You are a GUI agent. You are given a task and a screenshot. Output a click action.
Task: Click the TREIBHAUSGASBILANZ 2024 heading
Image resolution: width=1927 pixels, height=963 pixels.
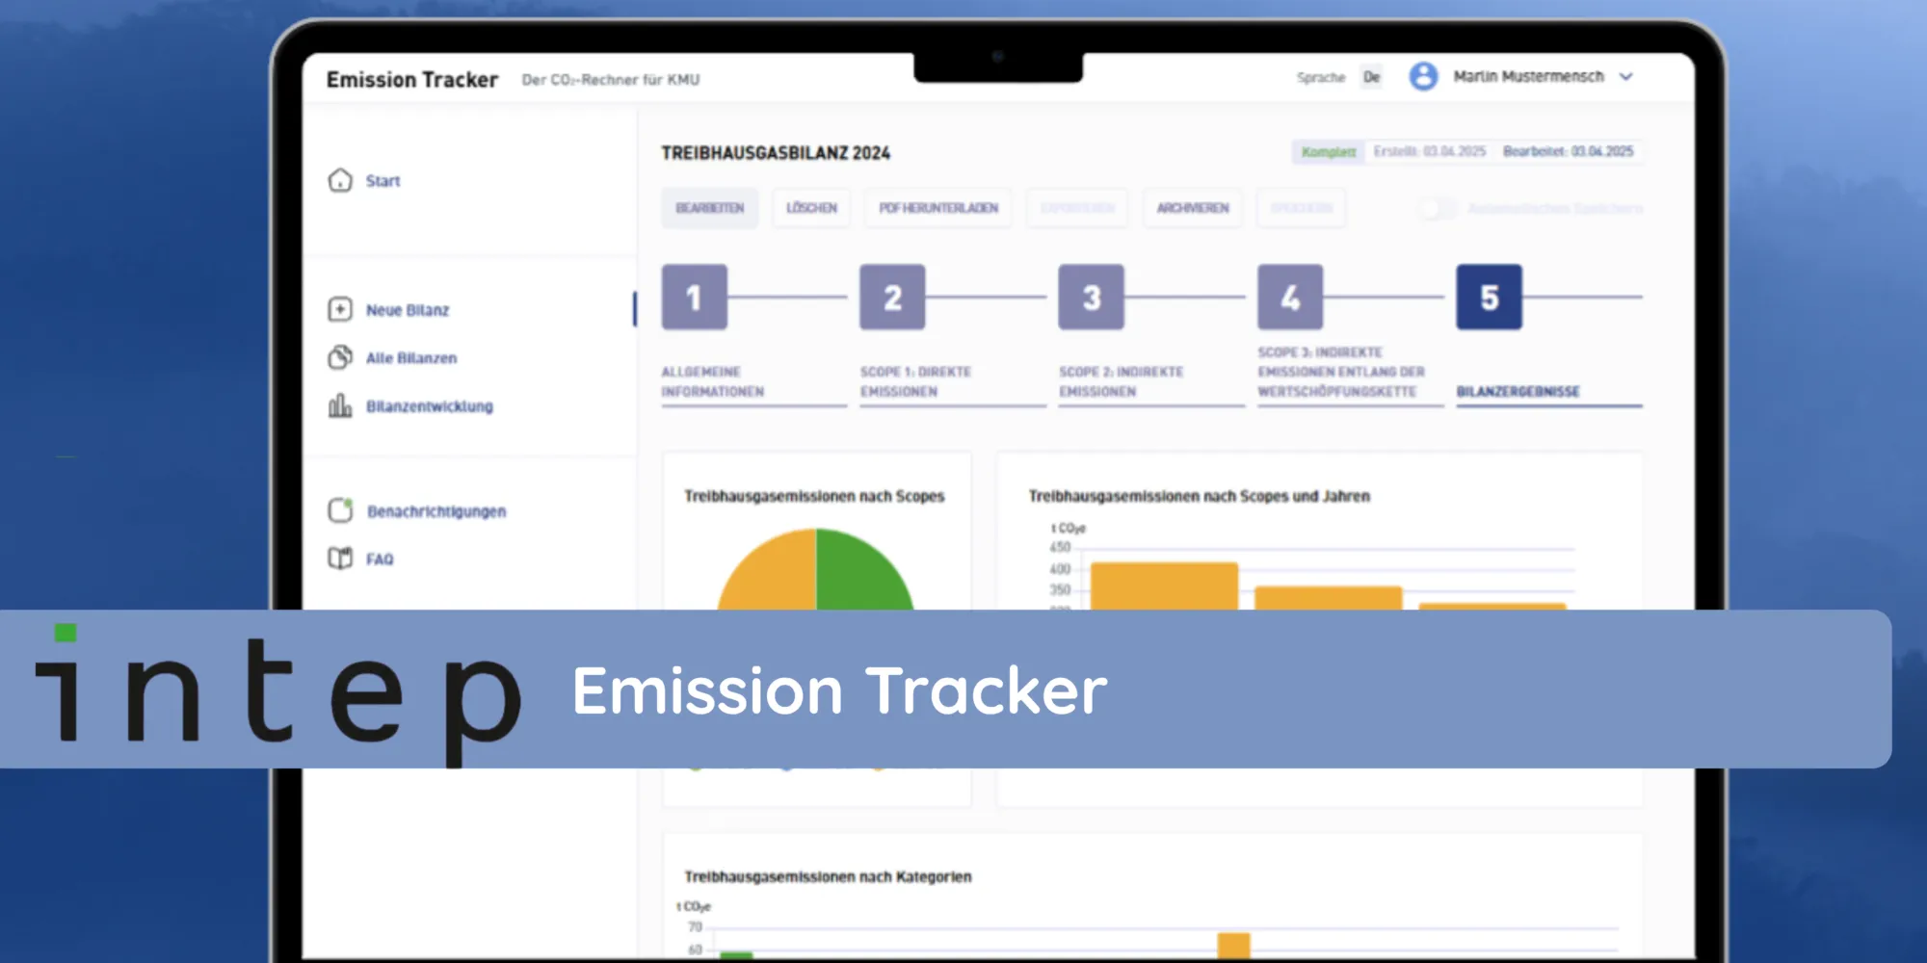776,153
